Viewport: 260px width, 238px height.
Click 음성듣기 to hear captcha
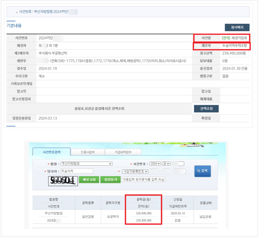110,180
